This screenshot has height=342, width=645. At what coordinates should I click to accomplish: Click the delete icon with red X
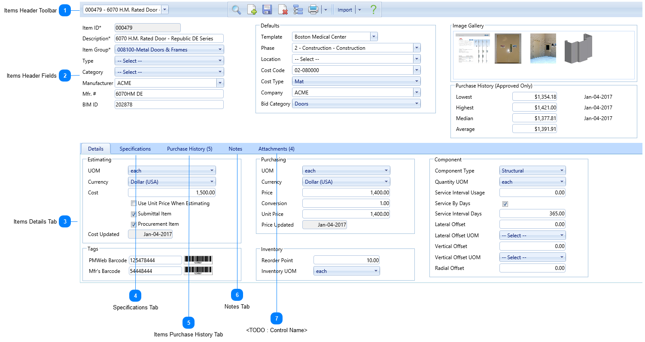pyautogui.click(x=283, y=9)
